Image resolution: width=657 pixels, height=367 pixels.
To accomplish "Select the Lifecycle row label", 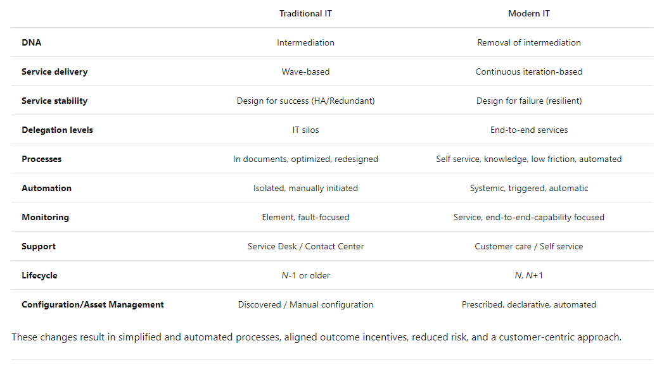I will [39, 275].
